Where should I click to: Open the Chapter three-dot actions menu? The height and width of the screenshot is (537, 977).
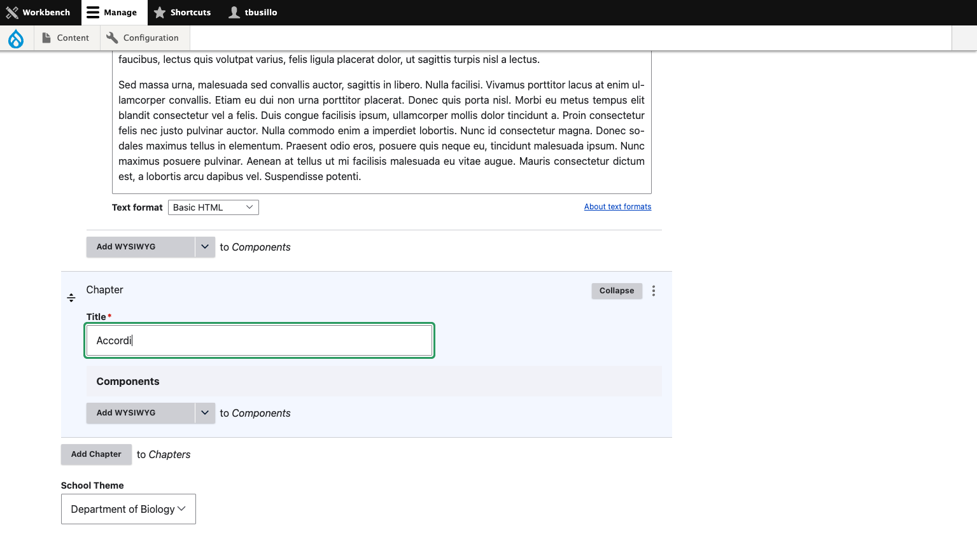(x=654, y=291)
